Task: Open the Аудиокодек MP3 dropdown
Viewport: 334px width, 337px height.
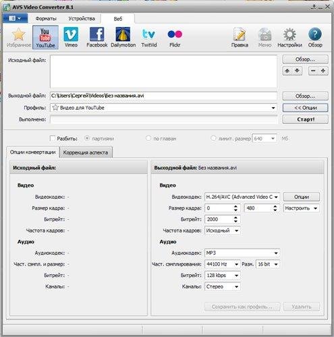Action: 242,253
